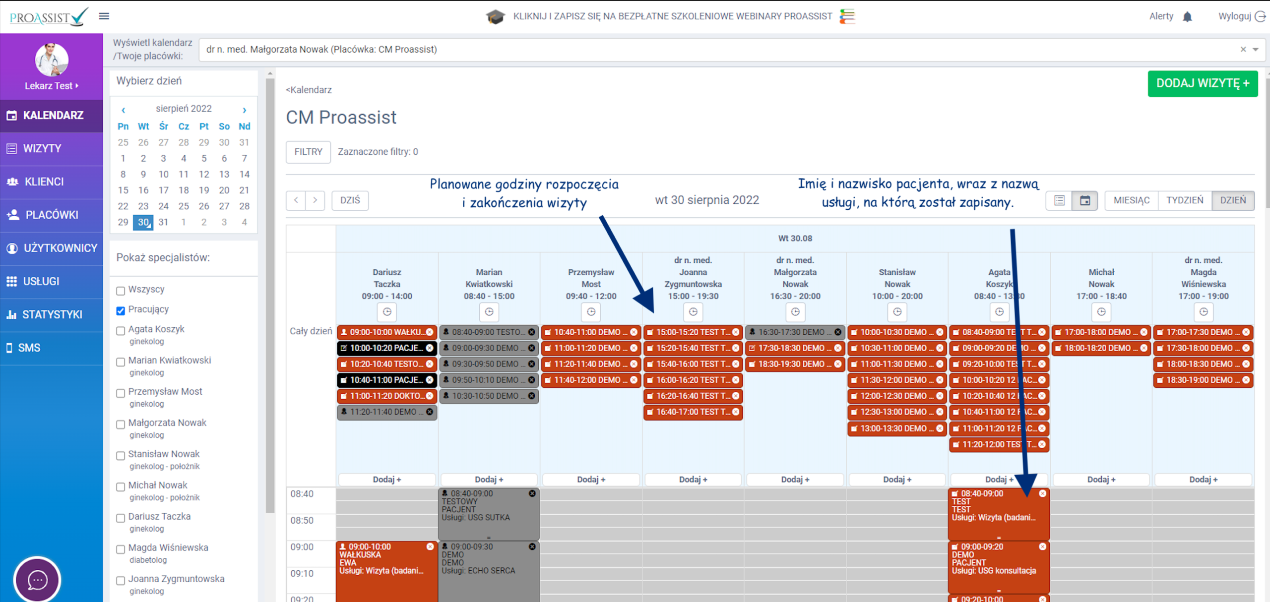This screenshot has height=602, width=1270.
Task: Open the chat bubble support widget
Action: click(x=37, y=580)
